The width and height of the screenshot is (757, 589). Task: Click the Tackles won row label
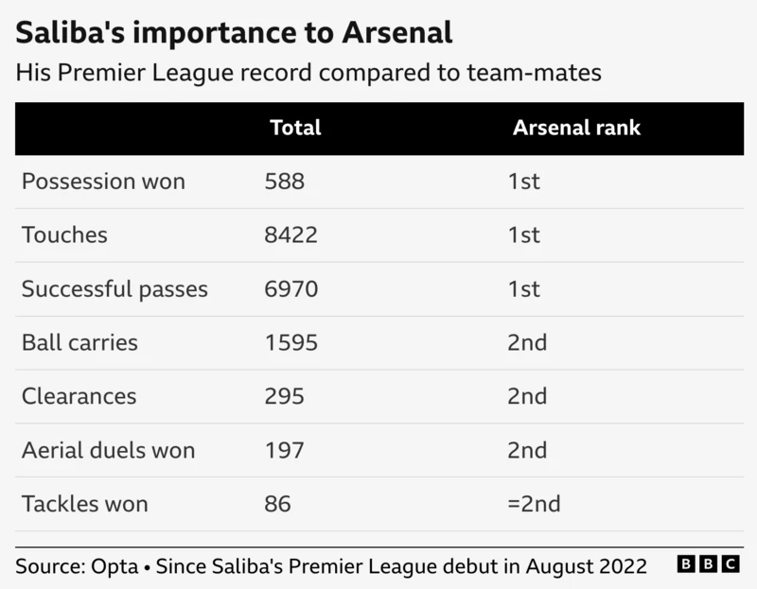(x=84, y=504)
